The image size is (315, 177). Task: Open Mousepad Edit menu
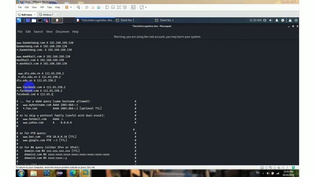click(x=28, y=31)
